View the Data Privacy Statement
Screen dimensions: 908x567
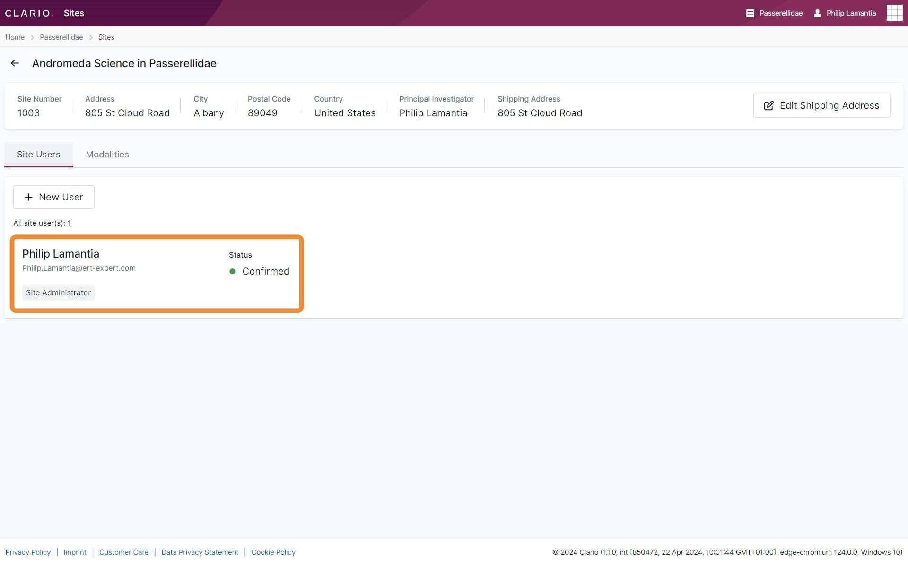point(200,552)
